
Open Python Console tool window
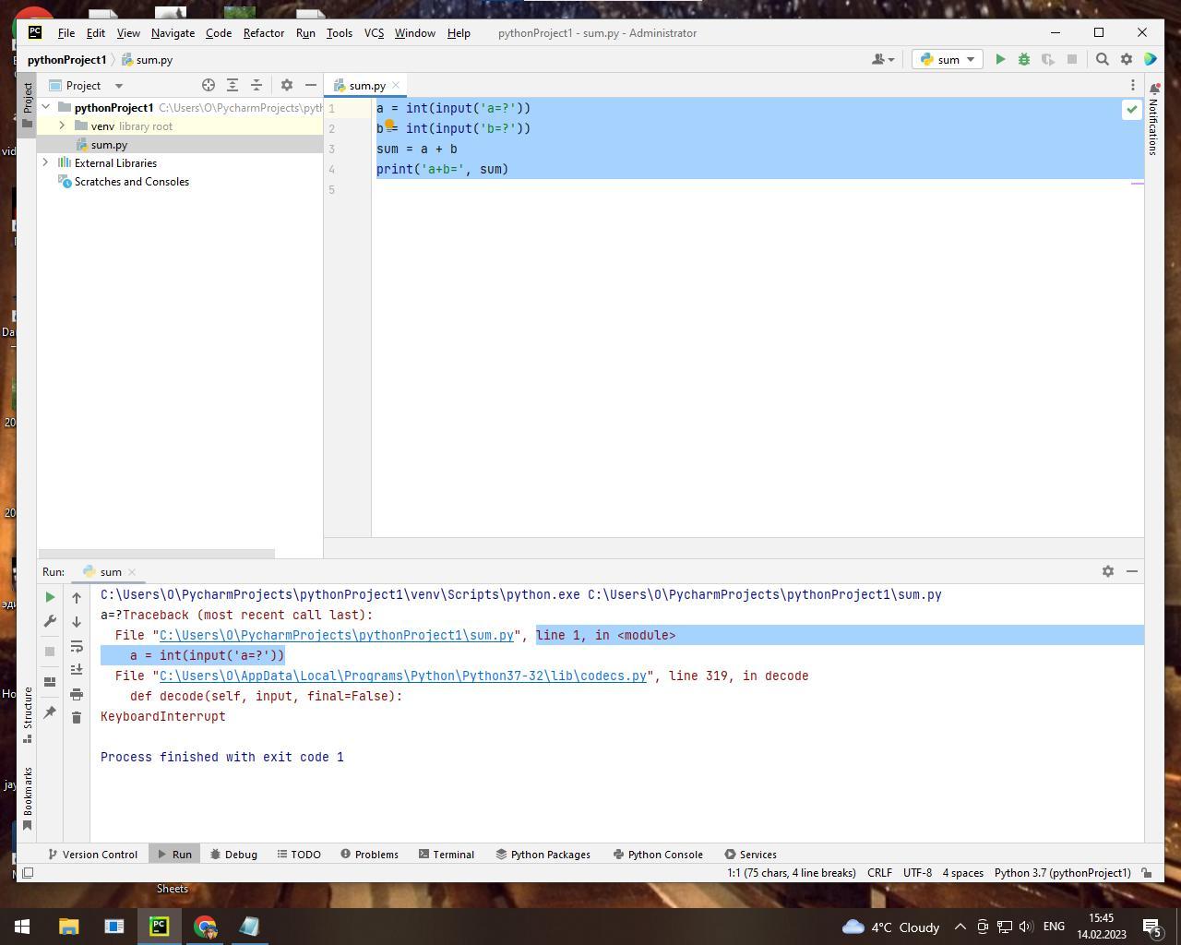(658, 855)
